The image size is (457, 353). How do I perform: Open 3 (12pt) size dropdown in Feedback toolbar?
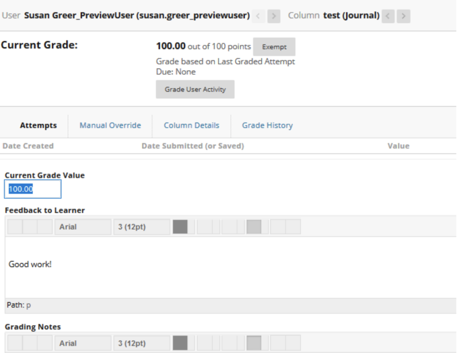point(141,227)
